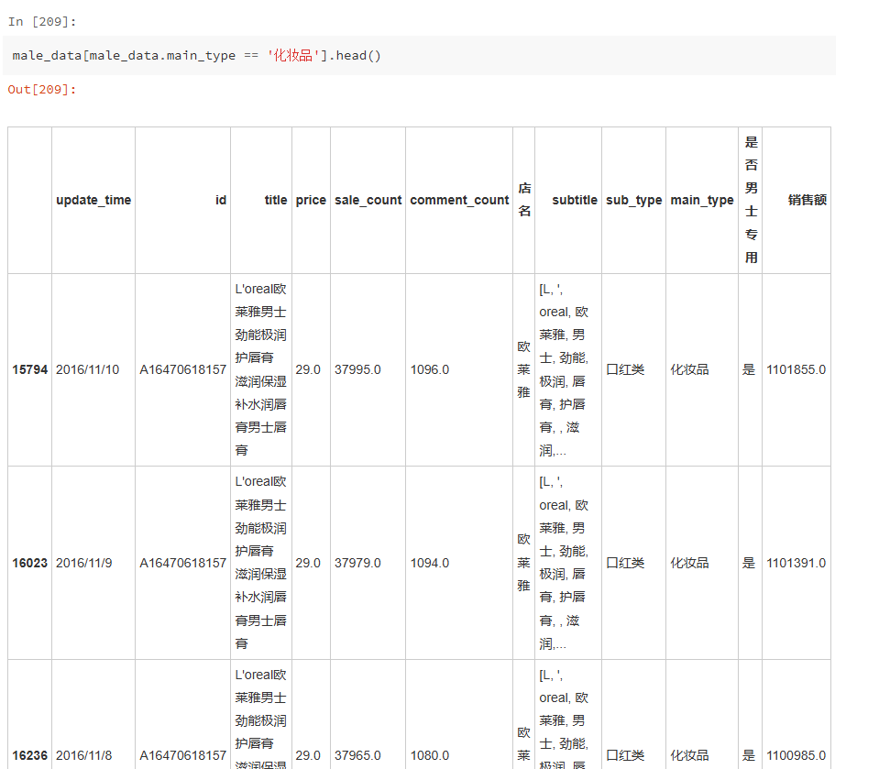
Task: Click the title cell in row 15794
Action: (x=261, y=370)
